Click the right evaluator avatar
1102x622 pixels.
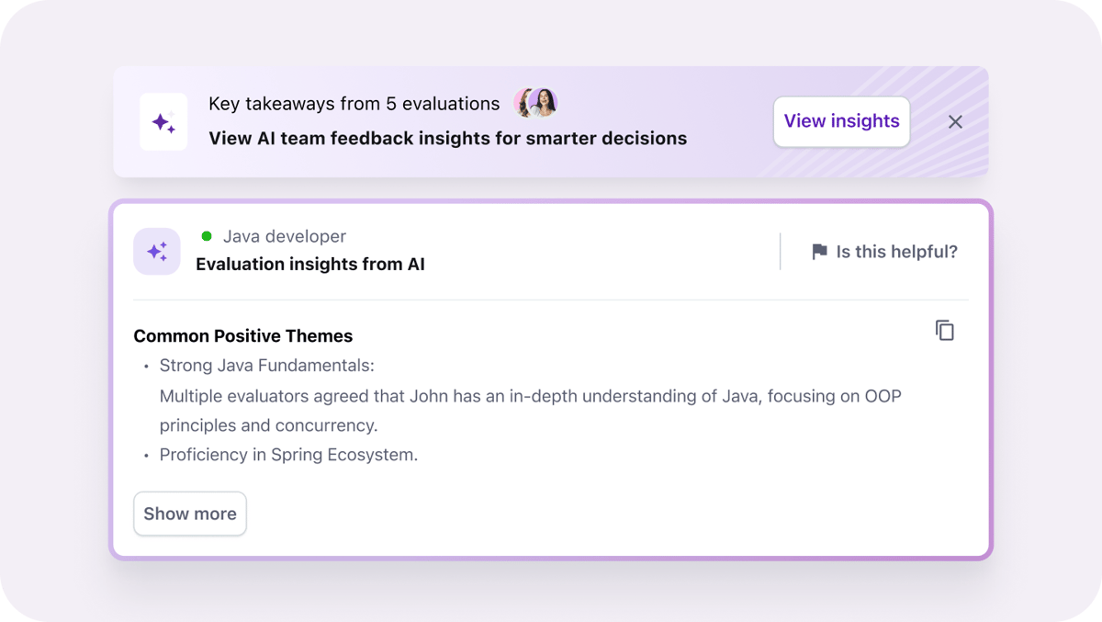coord(544,103)
